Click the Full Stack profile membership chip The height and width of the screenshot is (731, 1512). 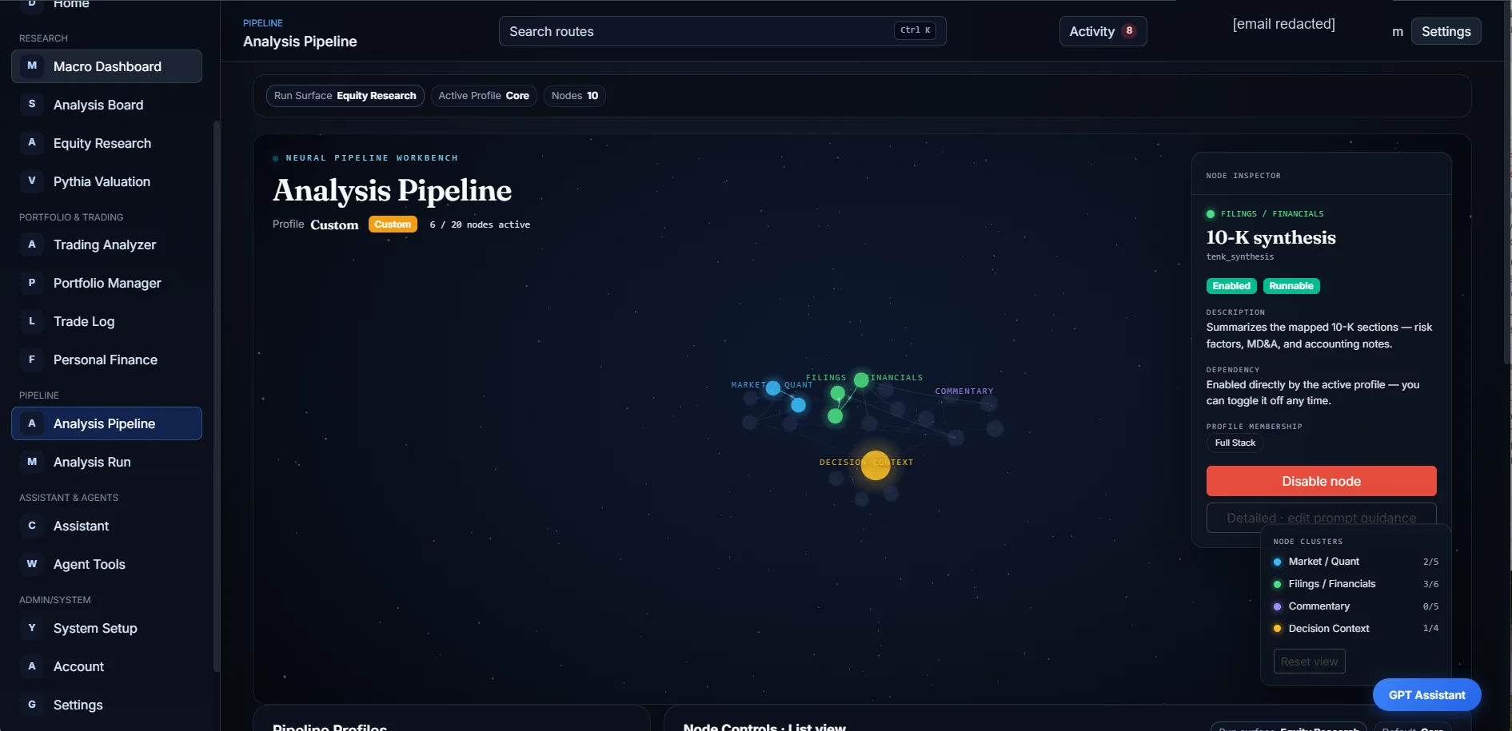click(1235, 443)
